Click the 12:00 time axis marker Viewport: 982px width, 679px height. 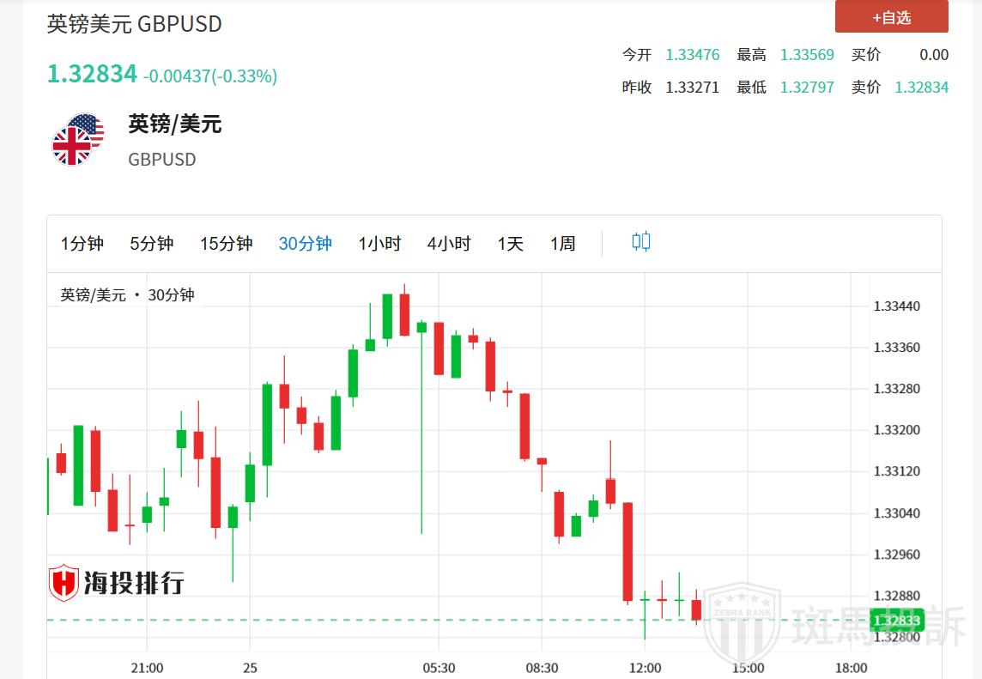click(x=645, y=668)
